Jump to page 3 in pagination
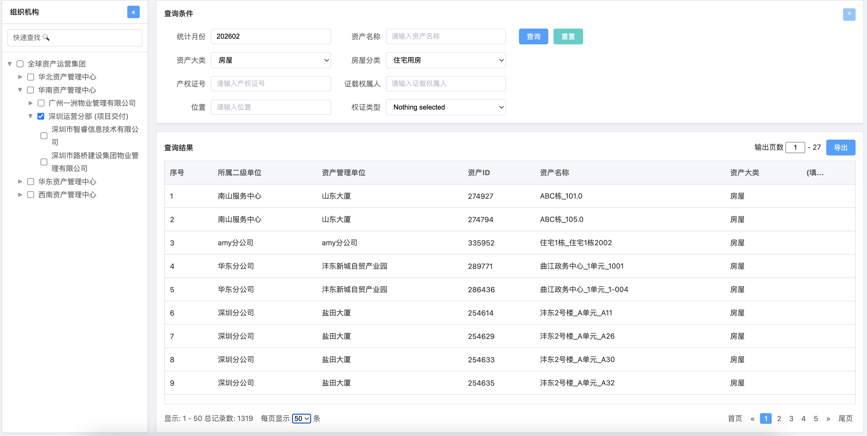Image resolution: width=867 pixels, height=436 pixels. click(x=791, y=419)
